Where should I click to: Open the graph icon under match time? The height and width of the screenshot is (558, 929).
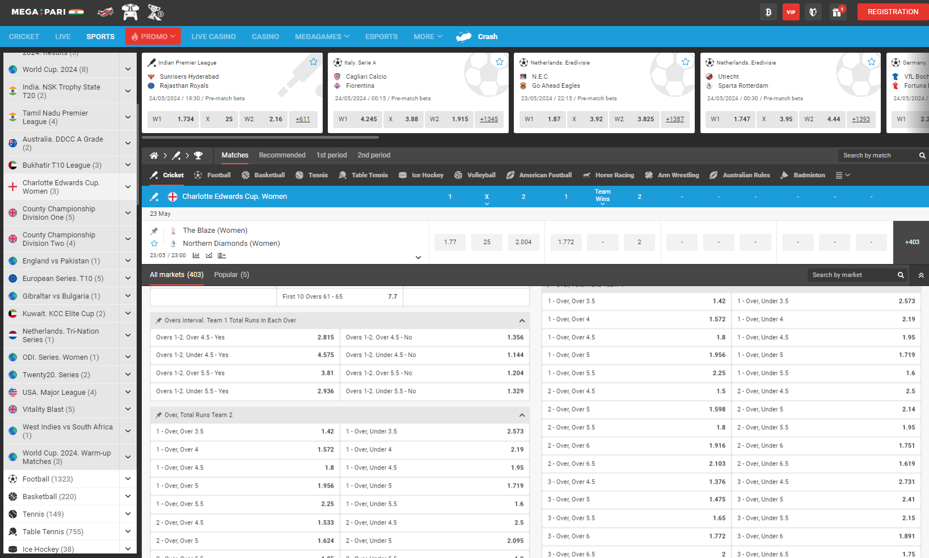click(x=209, y=255)
